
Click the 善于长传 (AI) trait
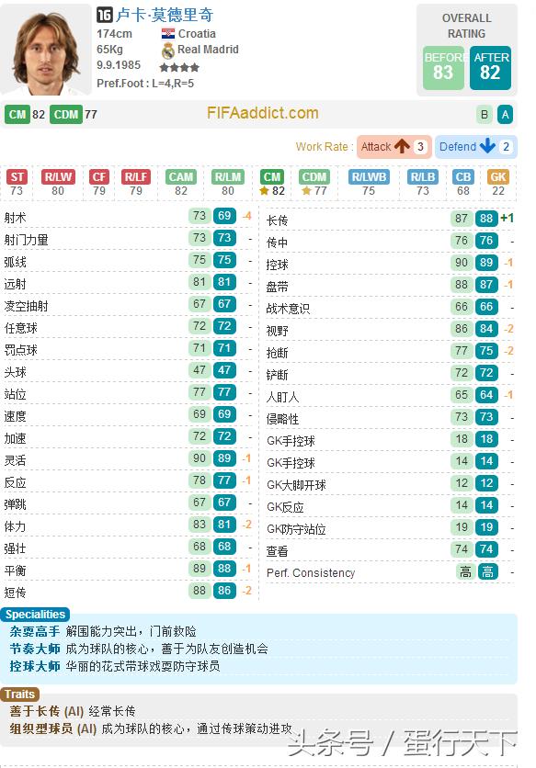[47, 711]
